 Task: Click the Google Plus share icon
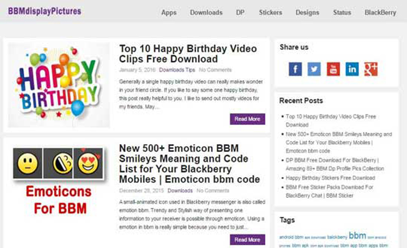coord(371,69)
